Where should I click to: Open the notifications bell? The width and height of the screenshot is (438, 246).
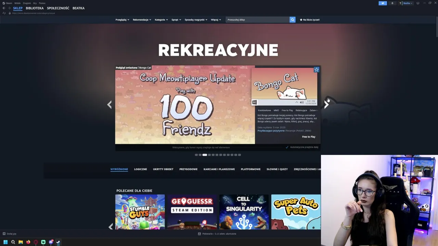[392, 3]
